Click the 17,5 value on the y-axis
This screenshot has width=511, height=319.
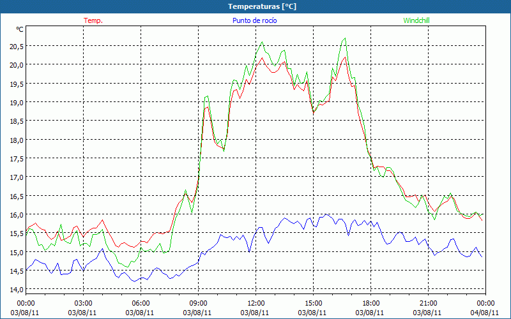[17, 159]
